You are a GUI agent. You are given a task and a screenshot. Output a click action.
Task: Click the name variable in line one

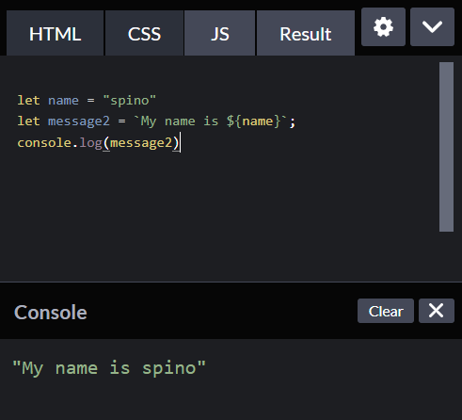pyautogui.click(x=63, y=101)
